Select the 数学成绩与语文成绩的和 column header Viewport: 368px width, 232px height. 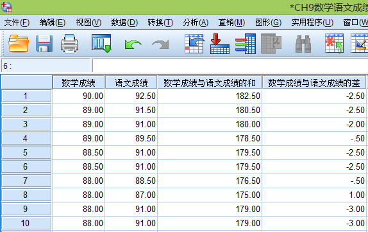pyautogui.click(x=210, y=83)
